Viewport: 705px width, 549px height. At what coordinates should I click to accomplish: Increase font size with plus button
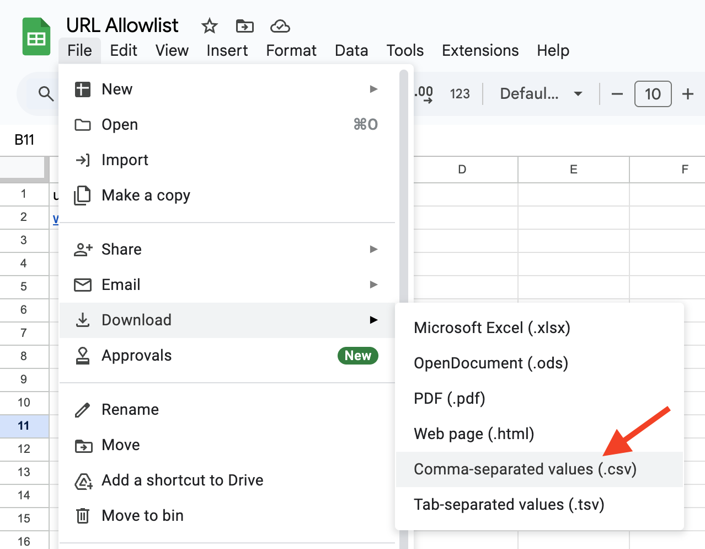click(x=688, y=94)
